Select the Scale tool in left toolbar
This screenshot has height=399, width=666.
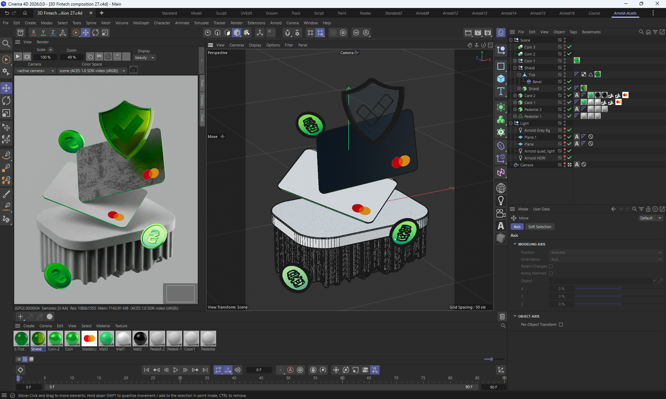tap(6, 113)
